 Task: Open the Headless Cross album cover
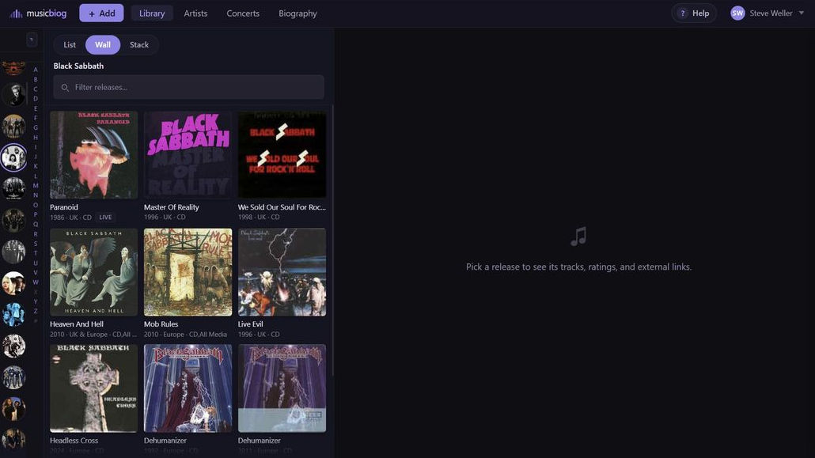(x=93, y=388)
